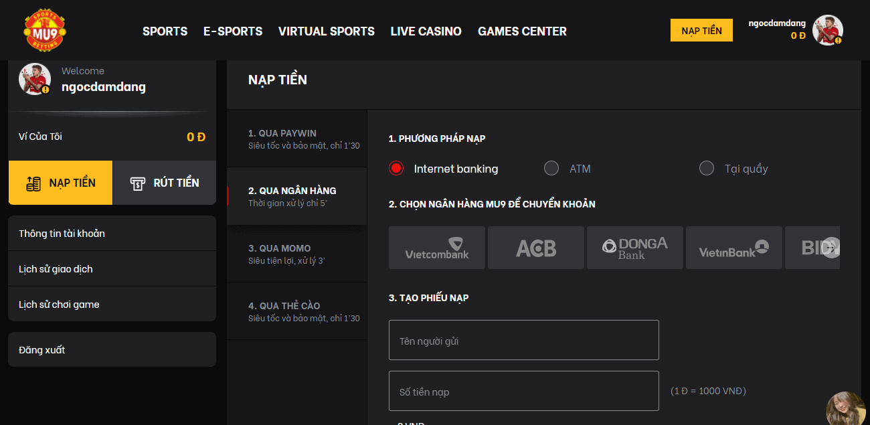Viewport: 870px width, 425px height.
Task: Click the MU9 Sports Betting logo
Action: (45, 30)
